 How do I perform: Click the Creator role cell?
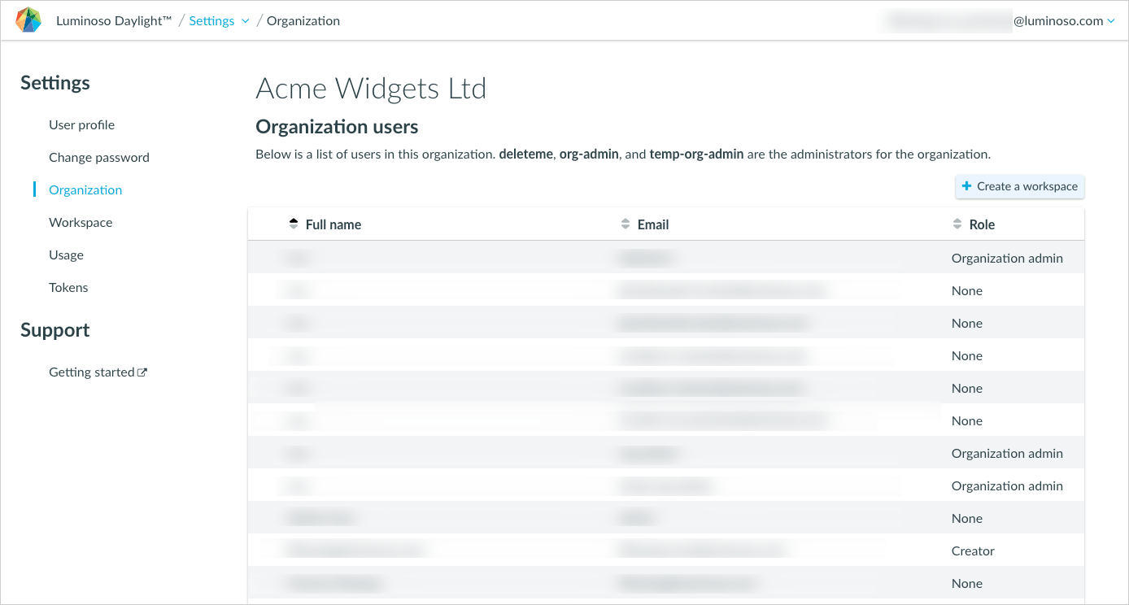pos(973,551)
